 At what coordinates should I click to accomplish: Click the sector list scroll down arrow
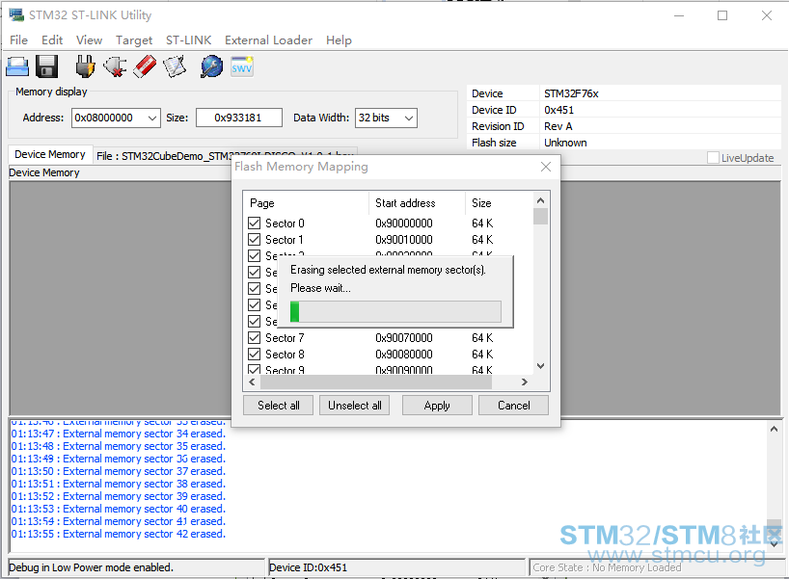point(541,366)
